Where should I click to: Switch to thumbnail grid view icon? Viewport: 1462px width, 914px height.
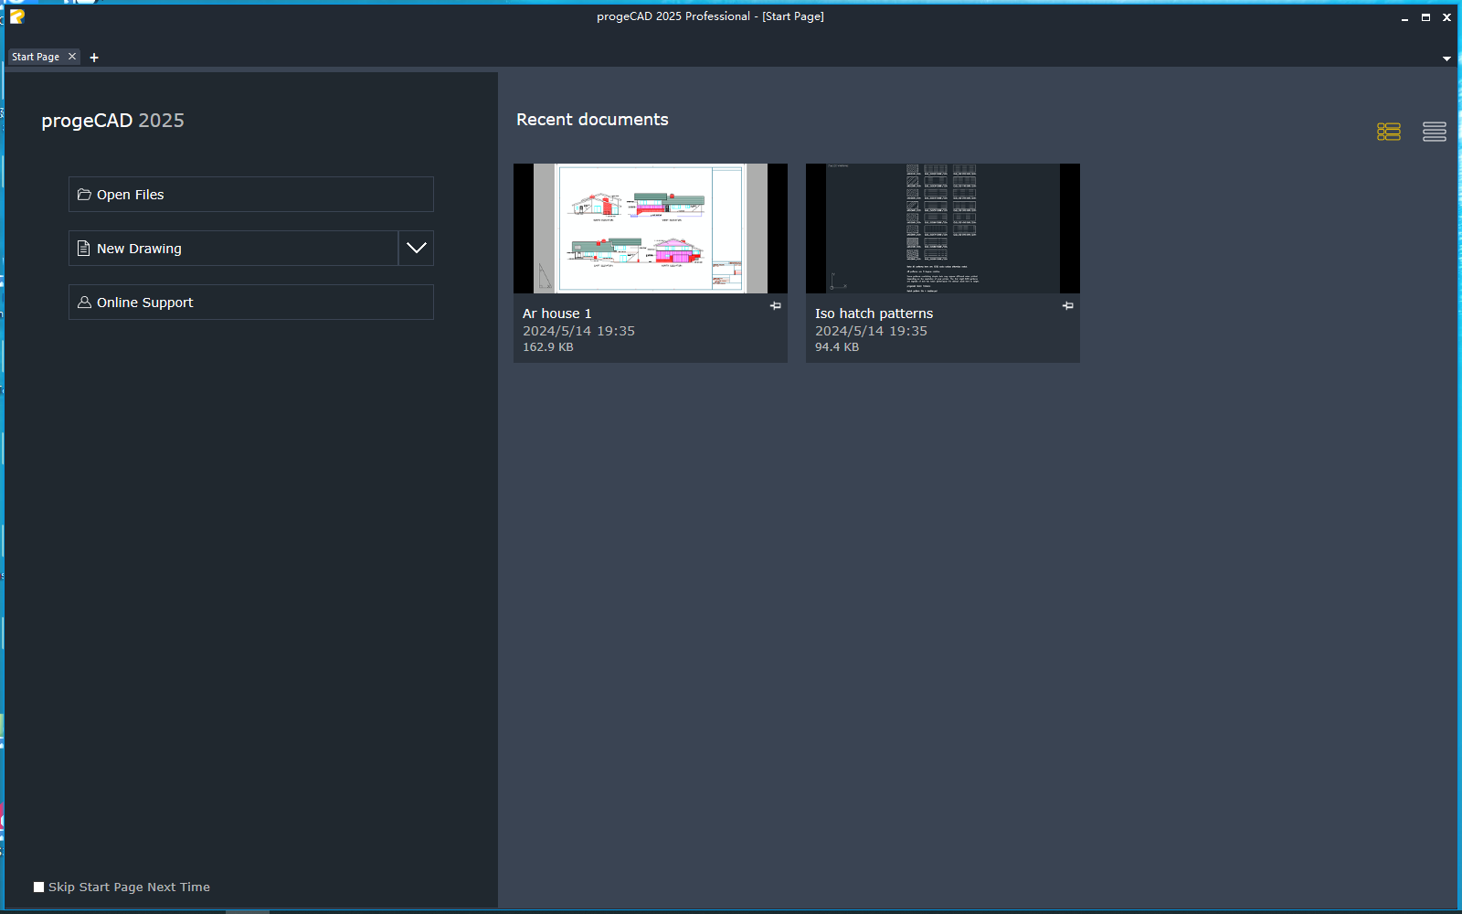pyautogui.click(x=1388, y=132)
